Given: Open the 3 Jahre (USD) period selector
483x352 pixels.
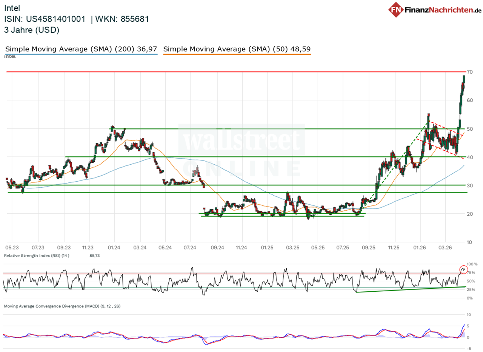Looking at the screenshot, I should point(31,30).
